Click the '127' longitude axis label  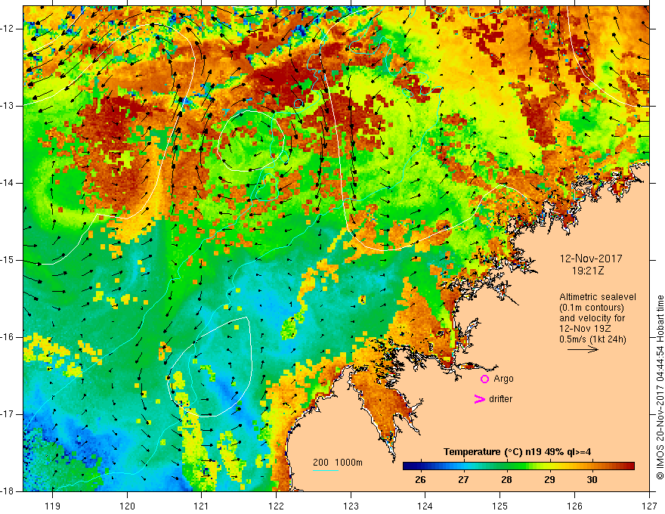[x=649, y=506]
